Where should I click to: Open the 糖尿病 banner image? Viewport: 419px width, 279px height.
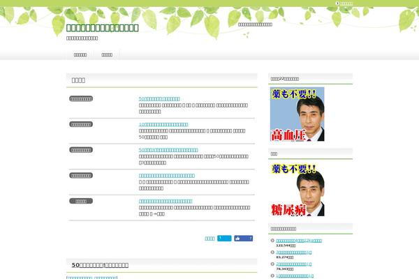[x=297, y=189]
